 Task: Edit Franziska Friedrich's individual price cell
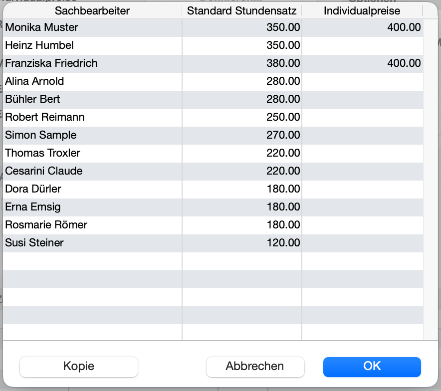pyautogui.click(x=404, y=63)
